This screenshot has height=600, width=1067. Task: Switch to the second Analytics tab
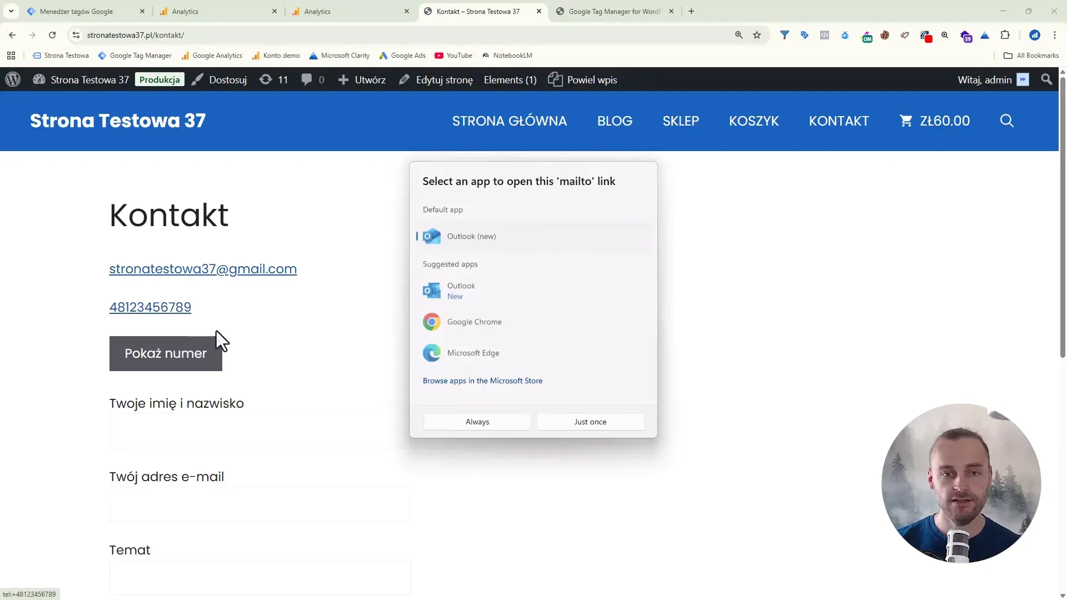[351, 11]
